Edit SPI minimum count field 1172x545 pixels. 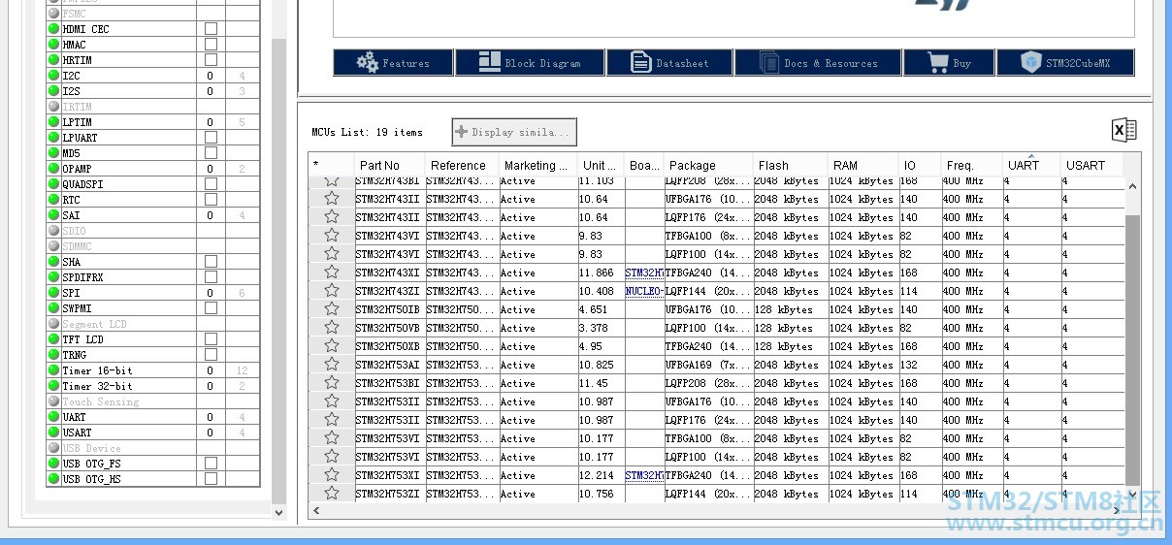pyautogui.click(x=211, y=293)
